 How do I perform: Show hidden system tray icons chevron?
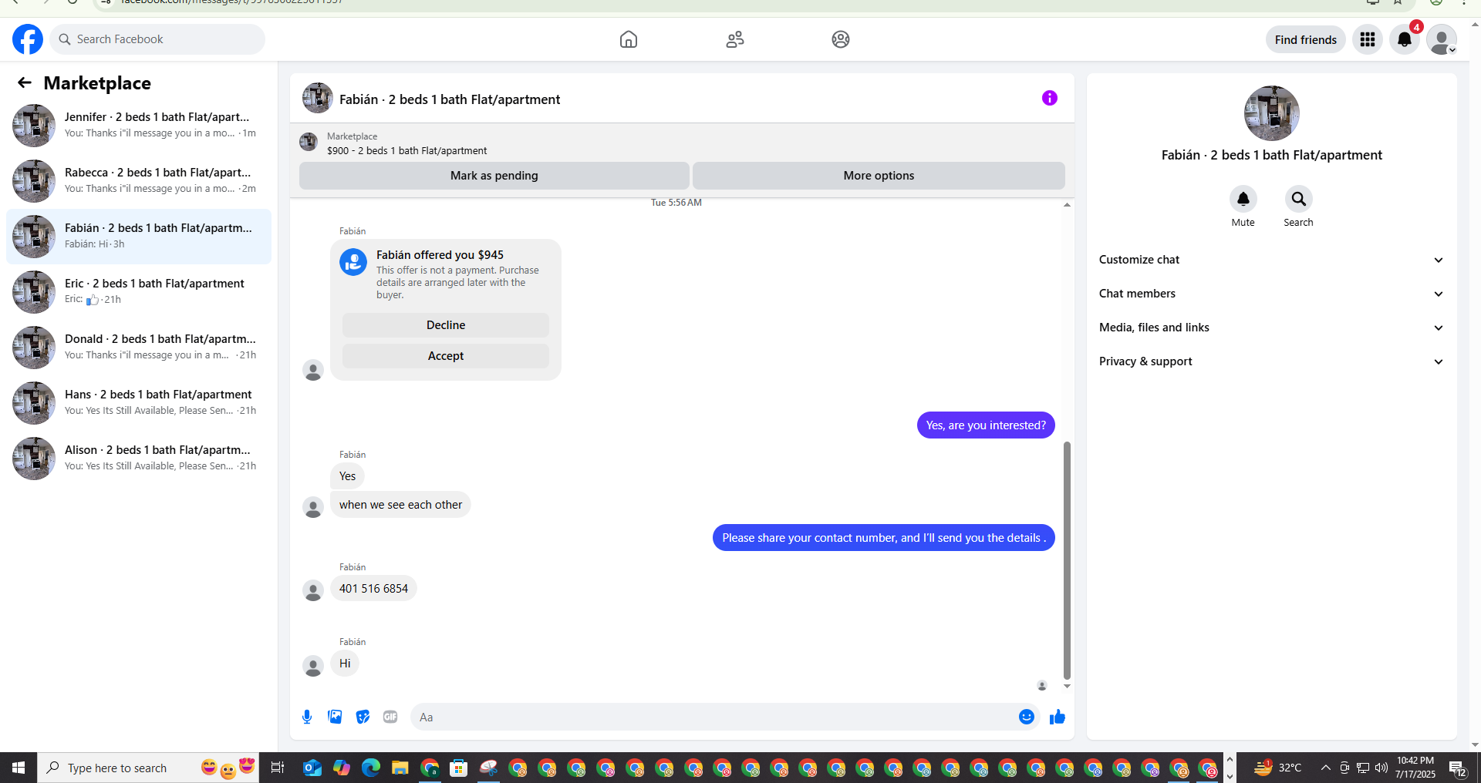(1325, 768)
